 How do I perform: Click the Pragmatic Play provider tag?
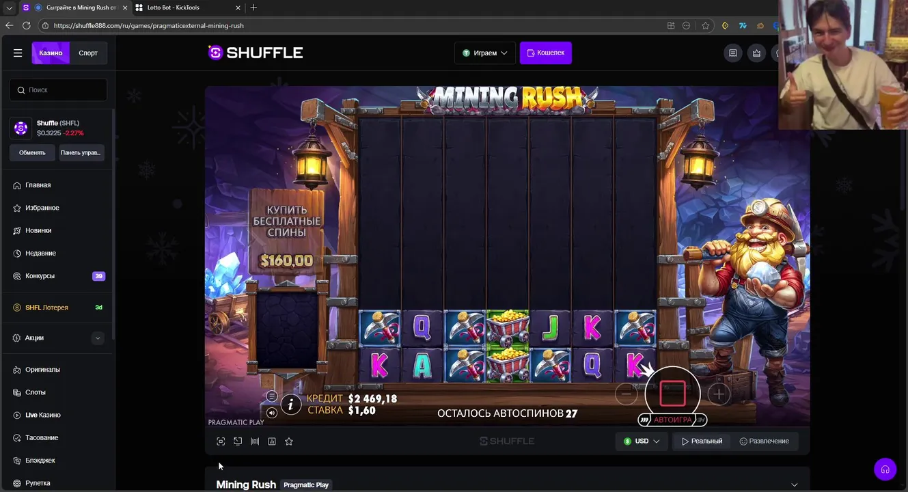coord(306,484)
